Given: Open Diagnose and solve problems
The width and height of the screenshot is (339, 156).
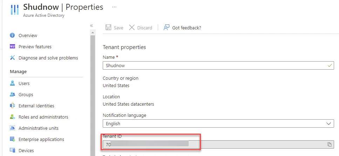Looking at the screenshot, I should 48,58.
